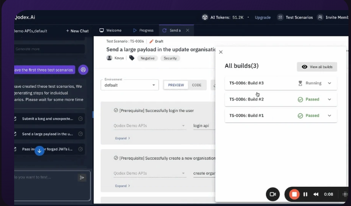Start a New Chat
Viewport: 351px width, 206px height.
click(78, 31)
